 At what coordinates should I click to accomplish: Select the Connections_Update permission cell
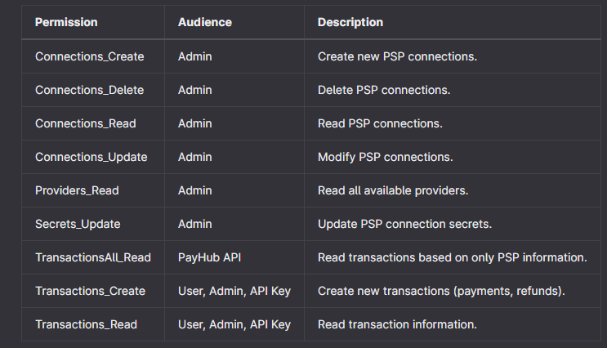(91, 157)
